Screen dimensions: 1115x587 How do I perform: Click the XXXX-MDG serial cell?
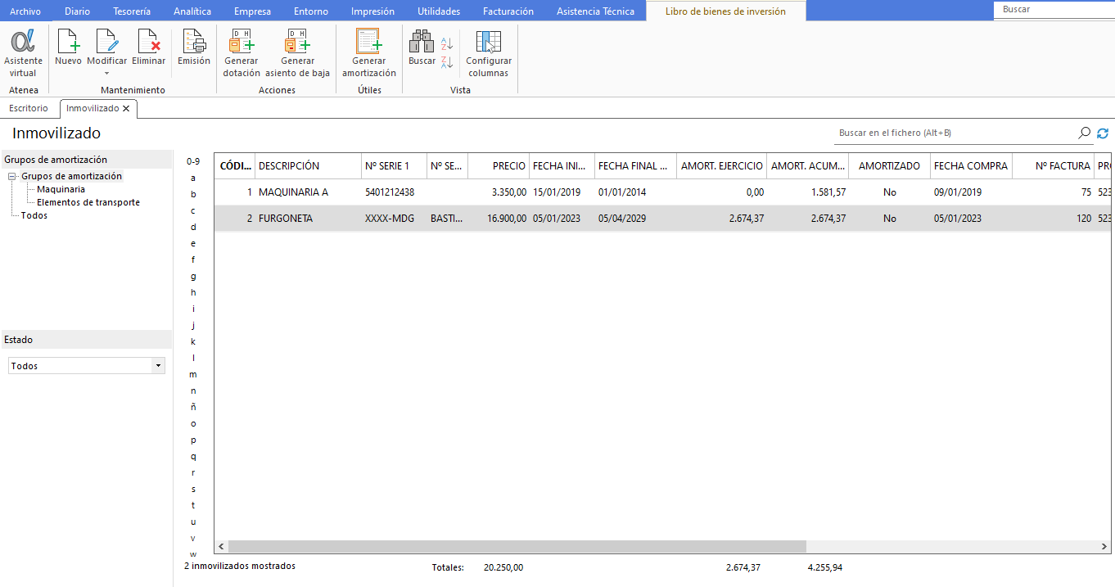[390, 219]
